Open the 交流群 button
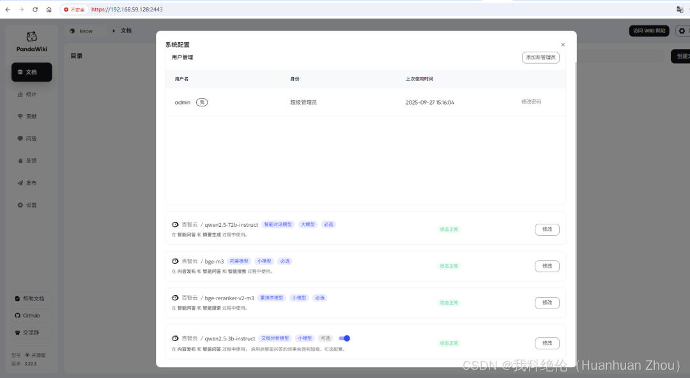 point(32,332)
